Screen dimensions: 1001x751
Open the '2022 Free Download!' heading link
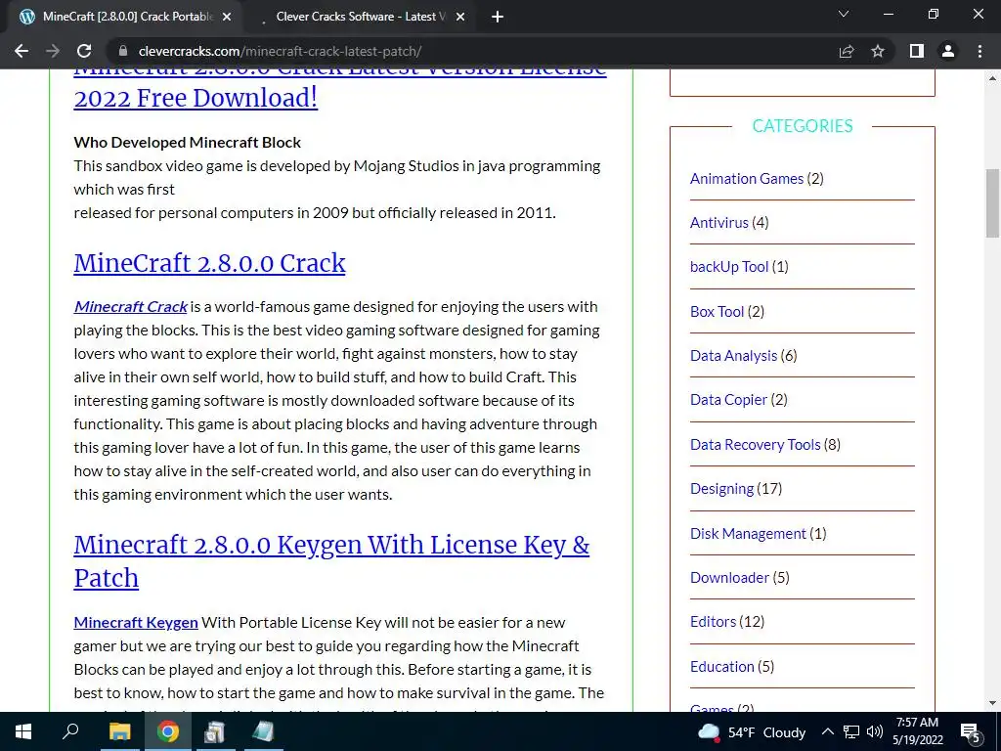click(x=196, y=98)
